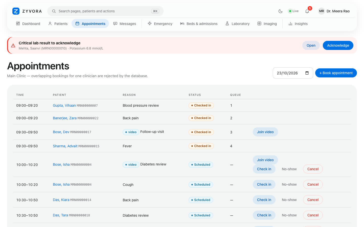364x227 pixels.
Task: Focus the search pages, patients and actions box
Action: 105,11
